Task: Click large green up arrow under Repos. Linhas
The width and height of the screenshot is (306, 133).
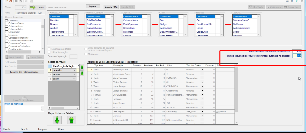Action: [71, 120]
